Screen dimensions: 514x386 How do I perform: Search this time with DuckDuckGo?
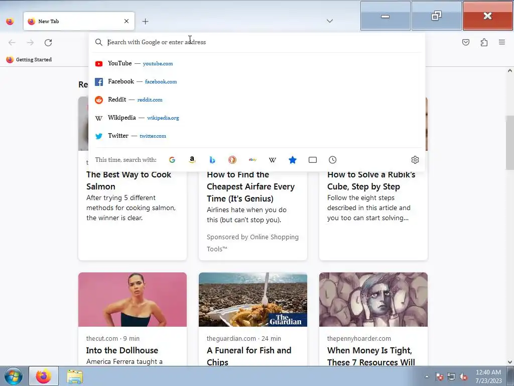[x=232, y=160]
